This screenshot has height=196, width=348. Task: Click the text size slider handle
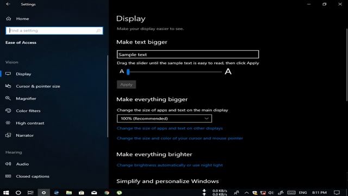128,72
